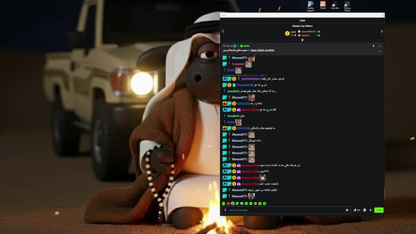Select ninth quick emote
The height and width of the screenshot is (234, 416).
pos(260,203)
